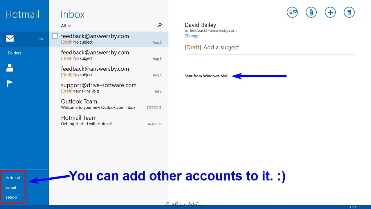
Task: Click the search magnifier icon in Inbox
Action: [x=159, y=25]
